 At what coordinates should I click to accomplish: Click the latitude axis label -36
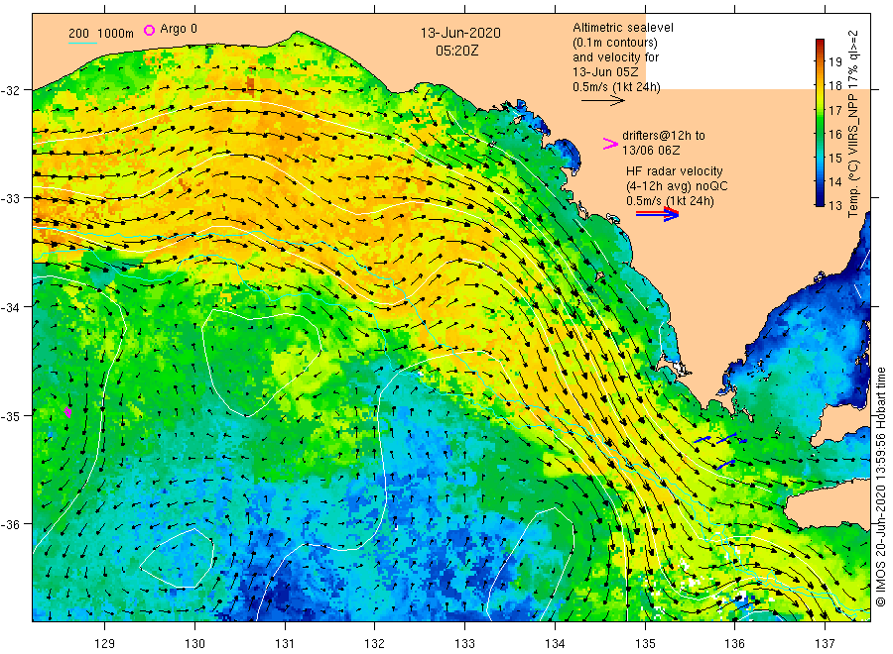tap(11, 524)
